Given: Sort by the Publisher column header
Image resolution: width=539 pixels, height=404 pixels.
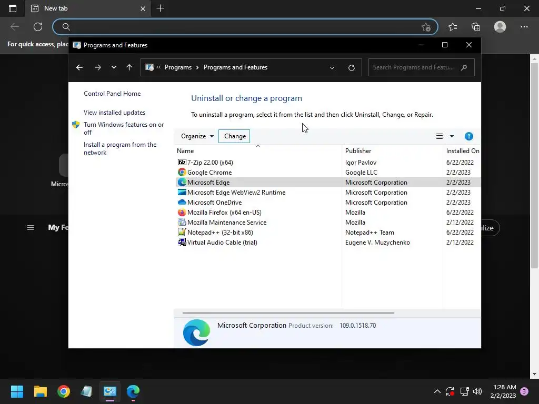Looking at the screenshot, I should (392, 151).
